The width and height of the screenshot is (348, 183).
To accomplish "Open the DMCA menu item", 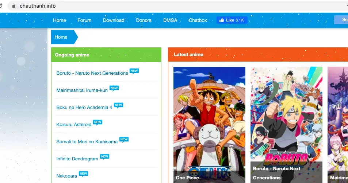I will tap(170, 20).
